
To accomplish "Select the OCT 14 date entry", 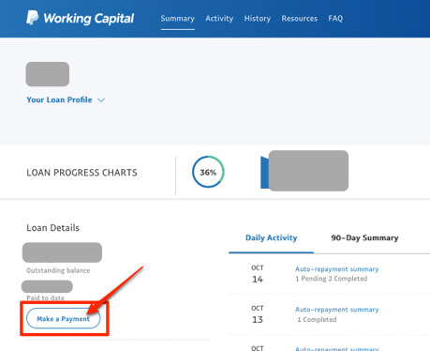I will click(258, 274).
